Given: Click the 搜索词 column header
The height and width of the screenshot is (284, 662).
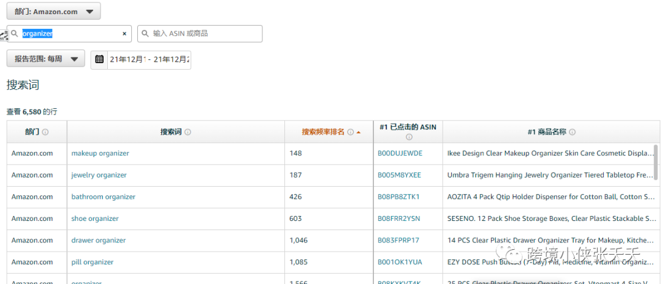Looking at the screenshot, I should coord(176,132).
